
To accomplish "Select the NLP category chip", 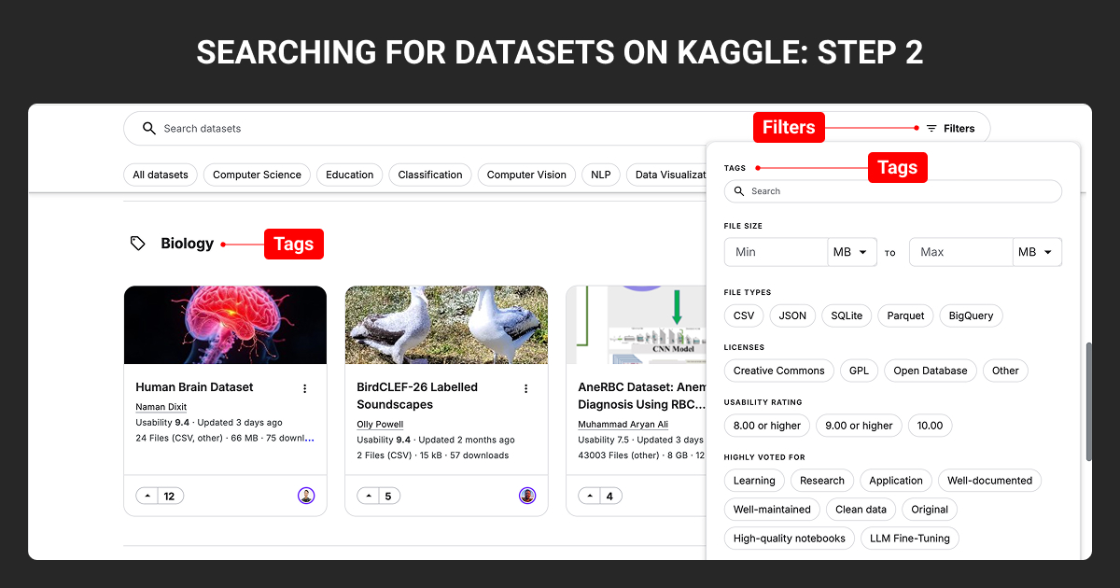I will coord(600,175).
